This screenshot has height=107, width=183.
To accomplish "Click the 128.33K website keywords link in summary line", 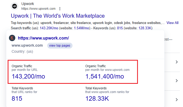I will tap(145, 28).
